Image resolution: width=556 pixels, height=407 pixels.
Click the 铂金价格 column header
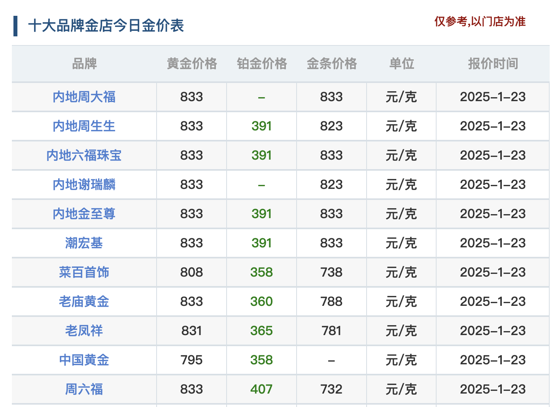(262, 64)
